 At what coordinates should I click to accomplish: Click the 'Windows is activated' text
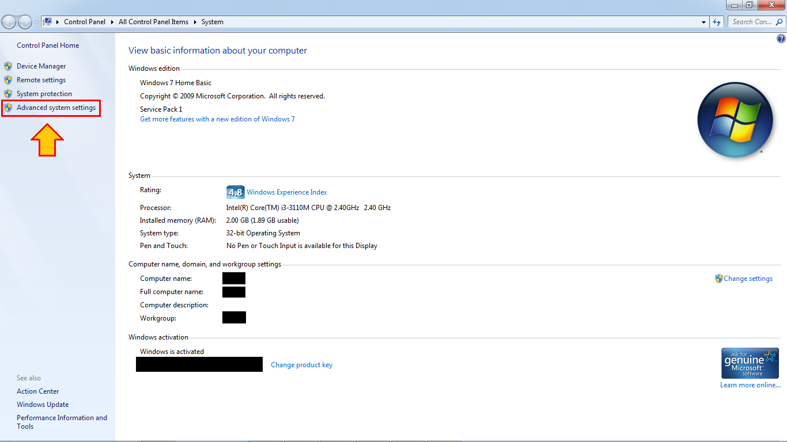[172, 352]
